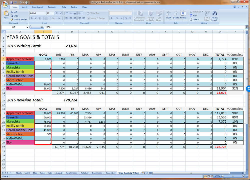Screen dimensions: 250x180
Task: Toggle Page Break Preview view button
Action: pos(212,176)
